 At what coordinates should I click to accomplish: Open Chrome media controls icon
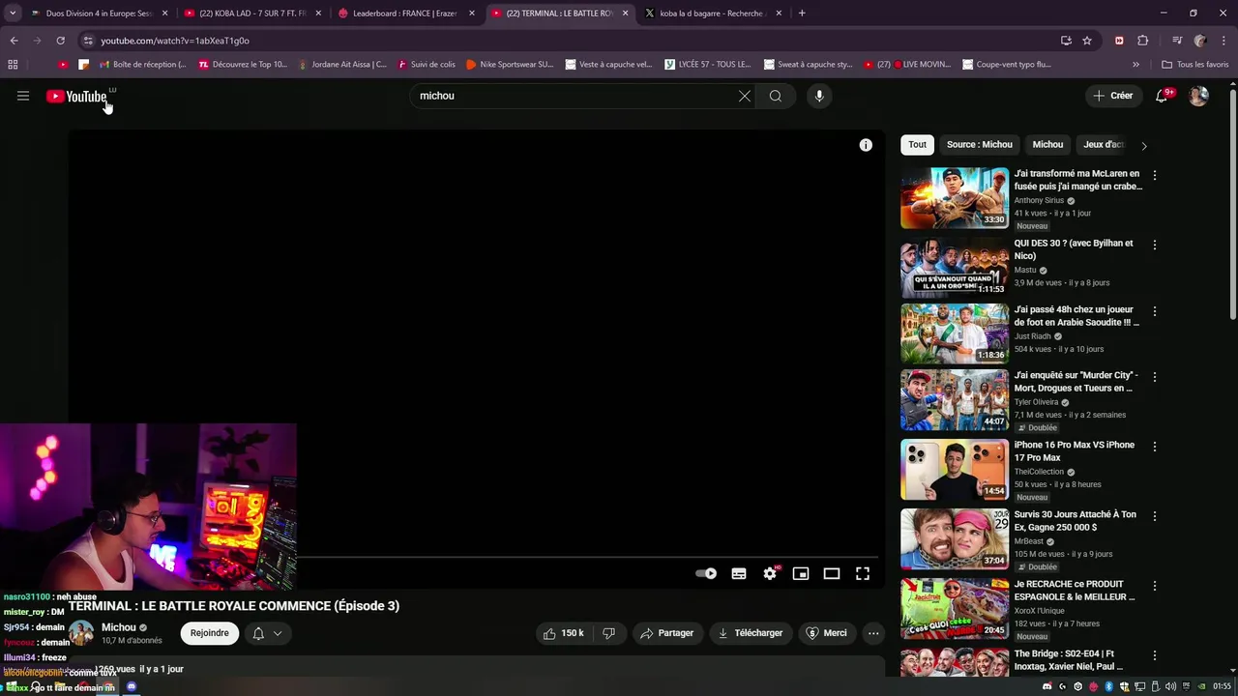click(x=1177, y=41)
